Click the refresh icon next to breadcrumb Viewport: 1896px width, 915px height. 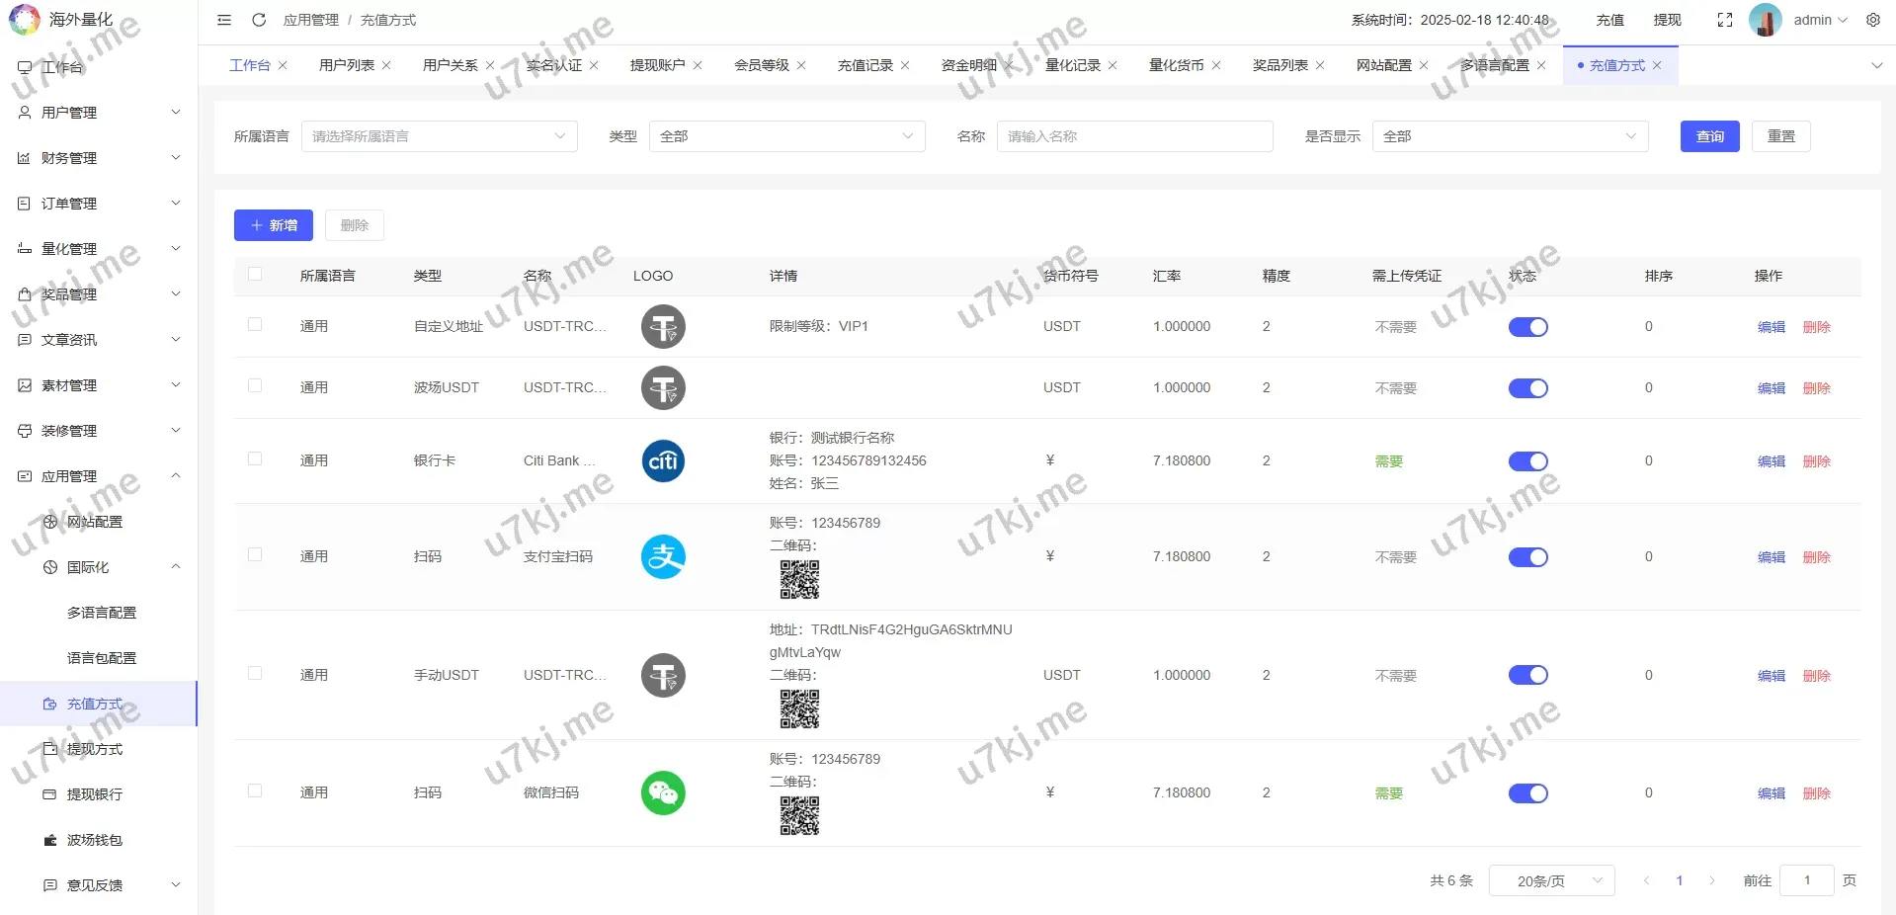click(259, 20)
